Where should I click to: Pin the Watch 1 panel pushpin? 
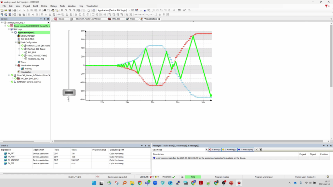coord(145,146)
